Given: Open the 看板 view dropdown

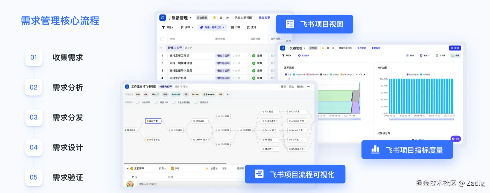Looking at the screenshot, I should pos(425,55).
